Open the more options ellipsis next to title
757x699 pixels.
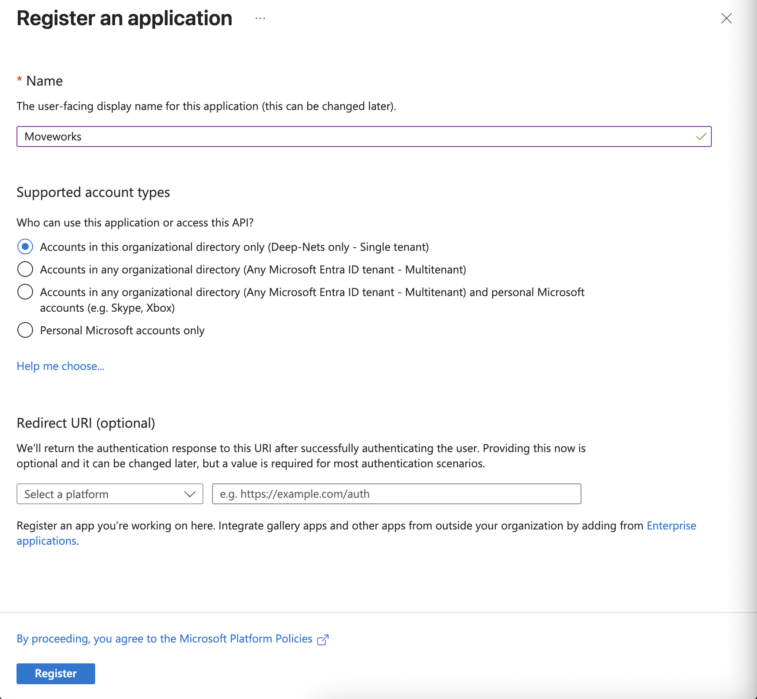[x=260, y=18]
